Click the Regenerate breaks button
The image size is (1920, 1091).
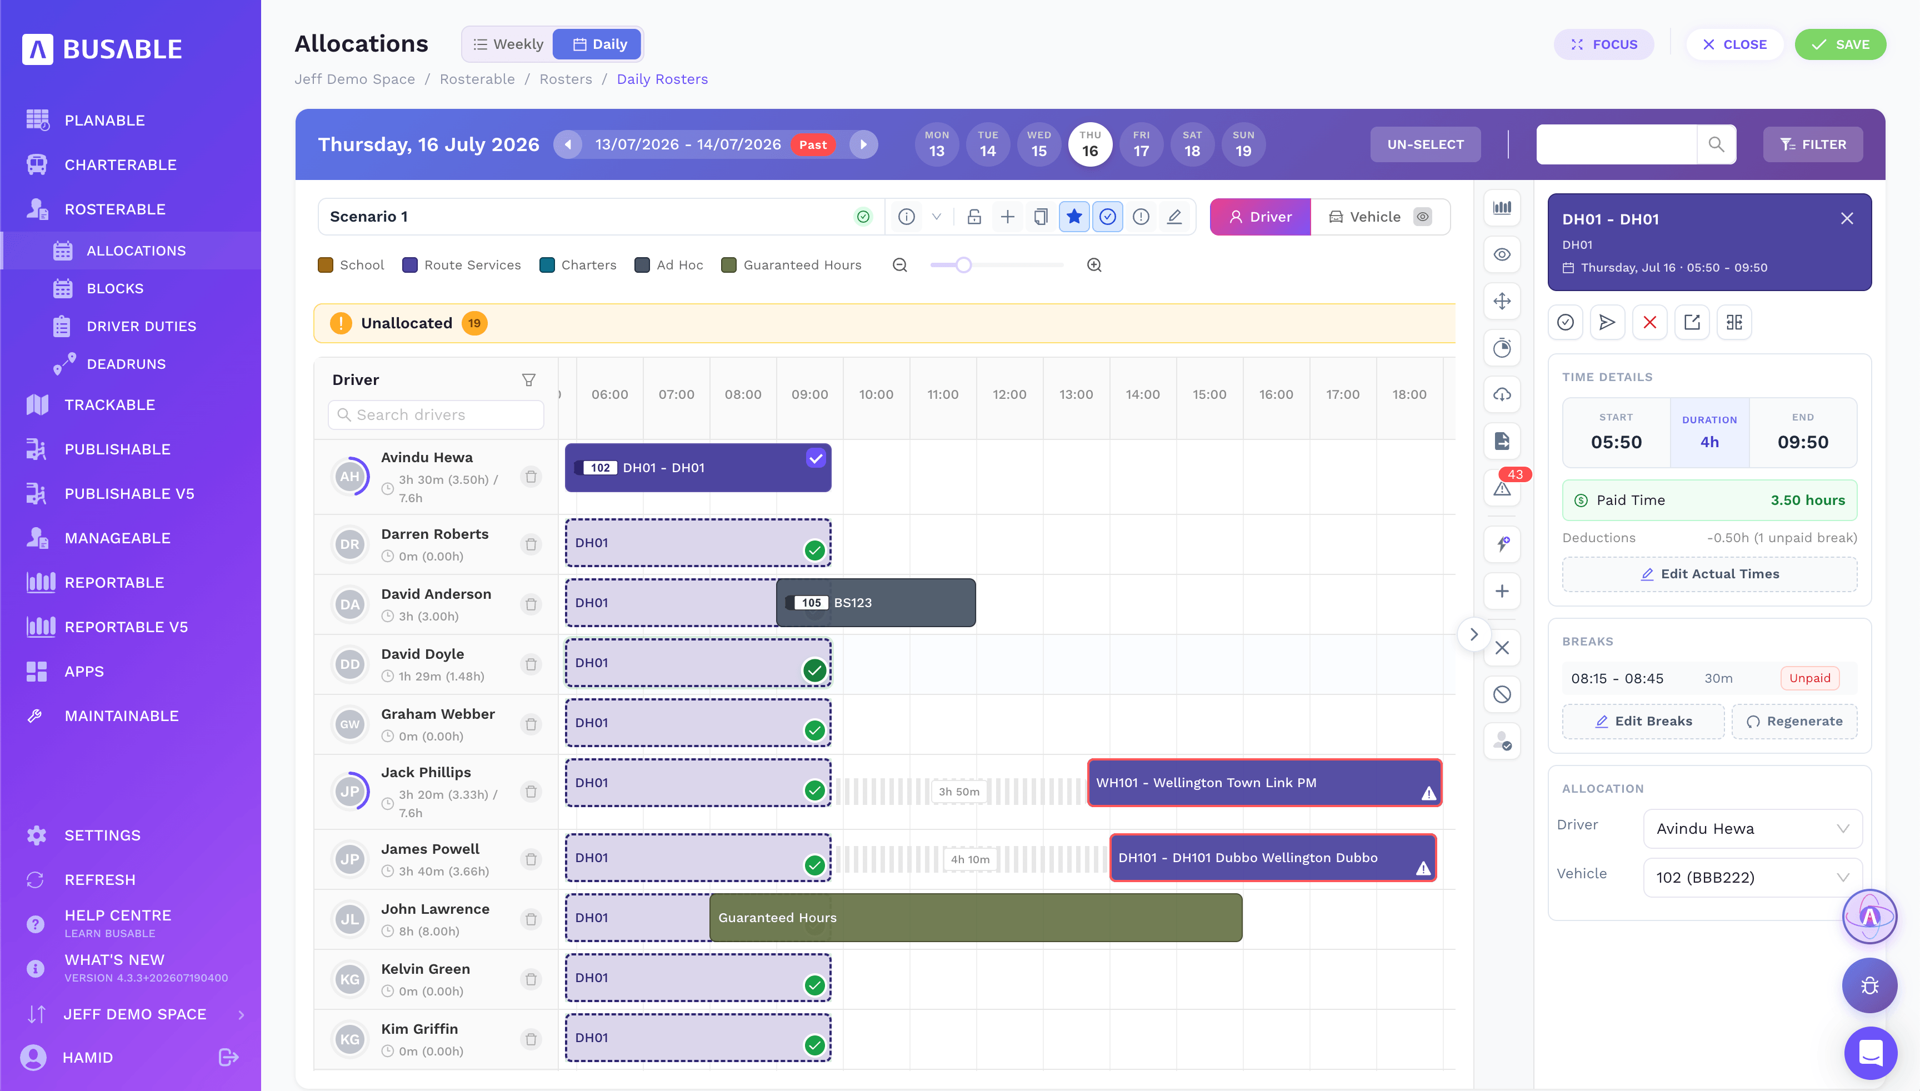tap(1794, 721)
